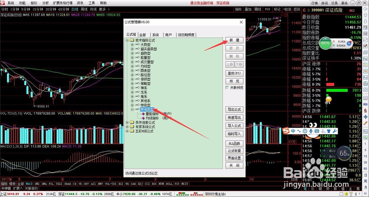Click the 公式恢复 button
The height and width of the screenshot is (197, 369).
[234, 151]
